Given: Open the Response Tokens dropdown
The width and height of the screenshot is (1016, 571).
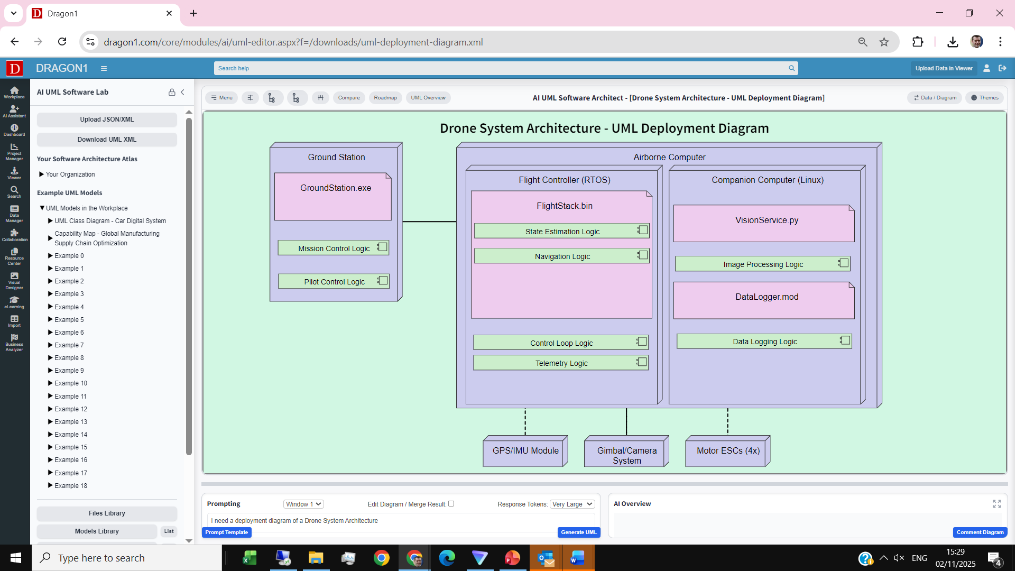Looking at the screenshot, I should click(572, 504).
